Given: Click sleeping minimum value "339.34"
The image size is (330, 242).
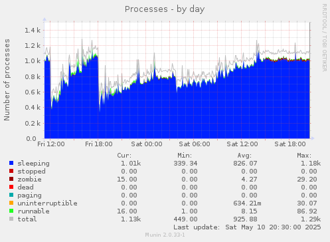Looking at the screenshot, I should (x=185, y=164).
